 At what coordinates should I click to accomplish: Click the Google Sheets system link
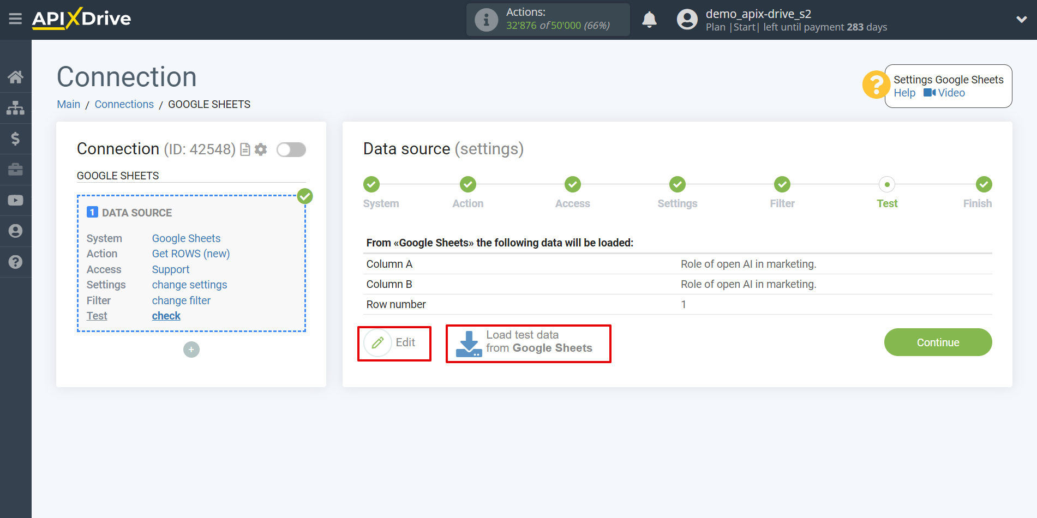[186, 238]
